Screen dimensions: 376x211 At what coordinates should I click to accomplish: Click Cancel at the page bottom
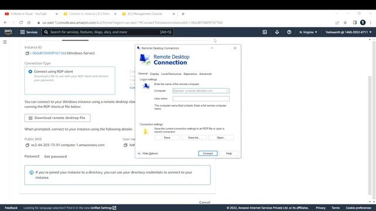(204, 202)
